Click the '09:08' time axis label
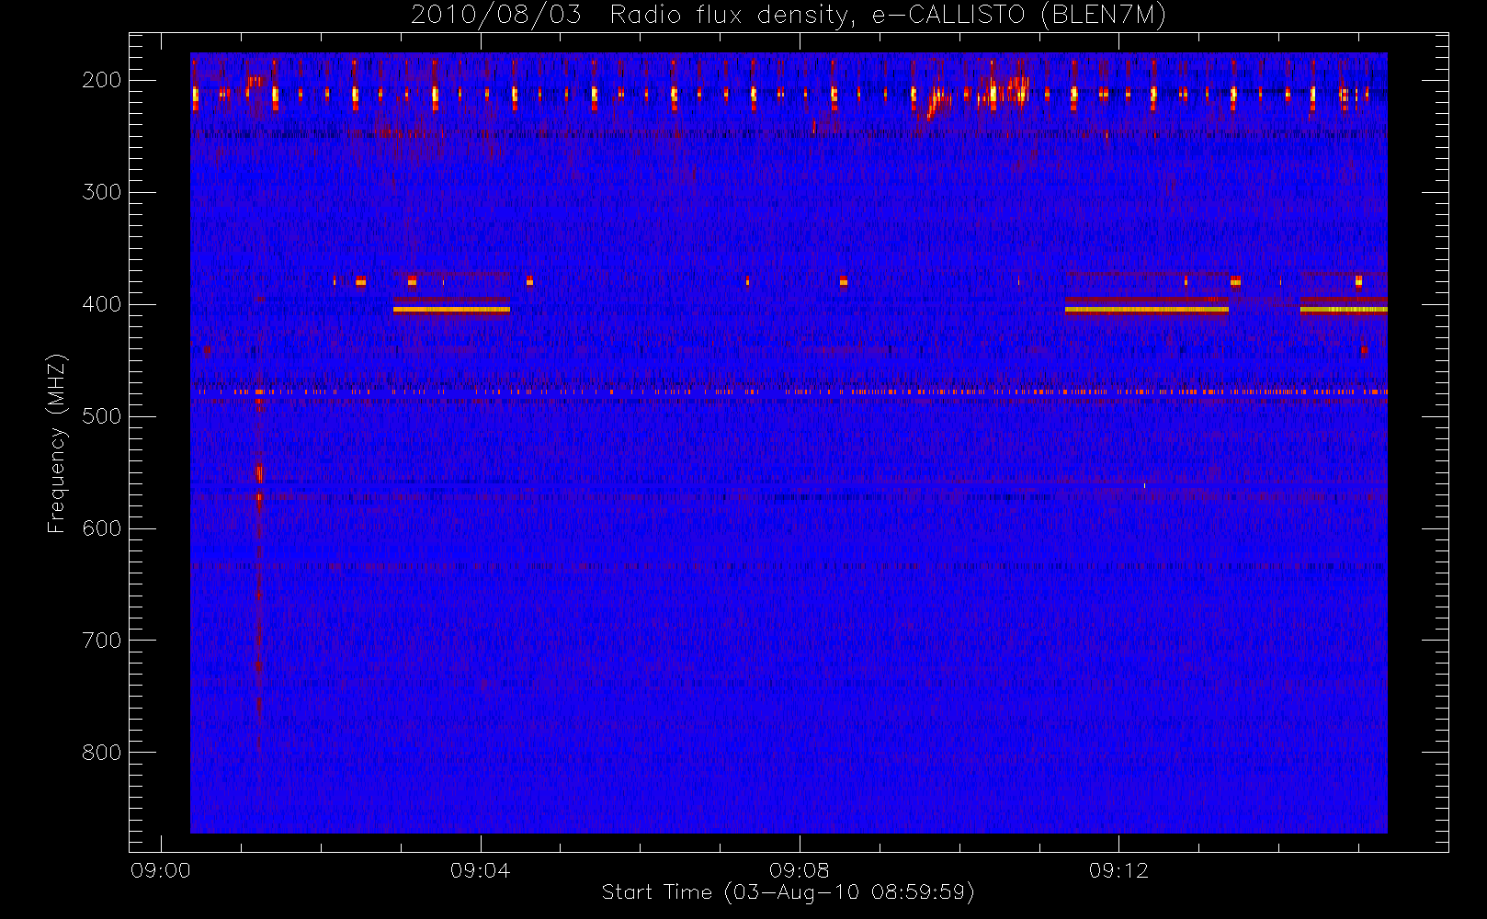 [x=800, y=870]
